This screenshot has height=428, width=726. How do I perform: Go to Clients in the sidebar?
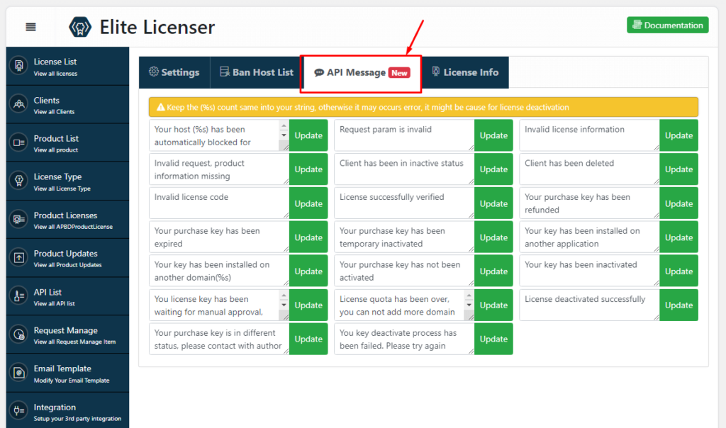tap(67, 105)
